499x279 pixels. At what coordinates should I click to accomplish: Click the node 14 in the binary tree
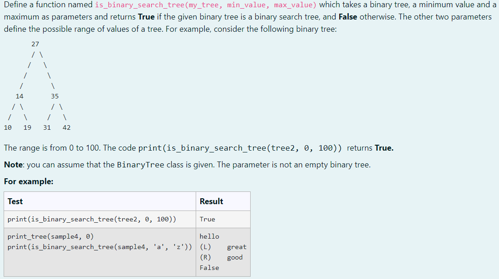[x=20, y=96]
